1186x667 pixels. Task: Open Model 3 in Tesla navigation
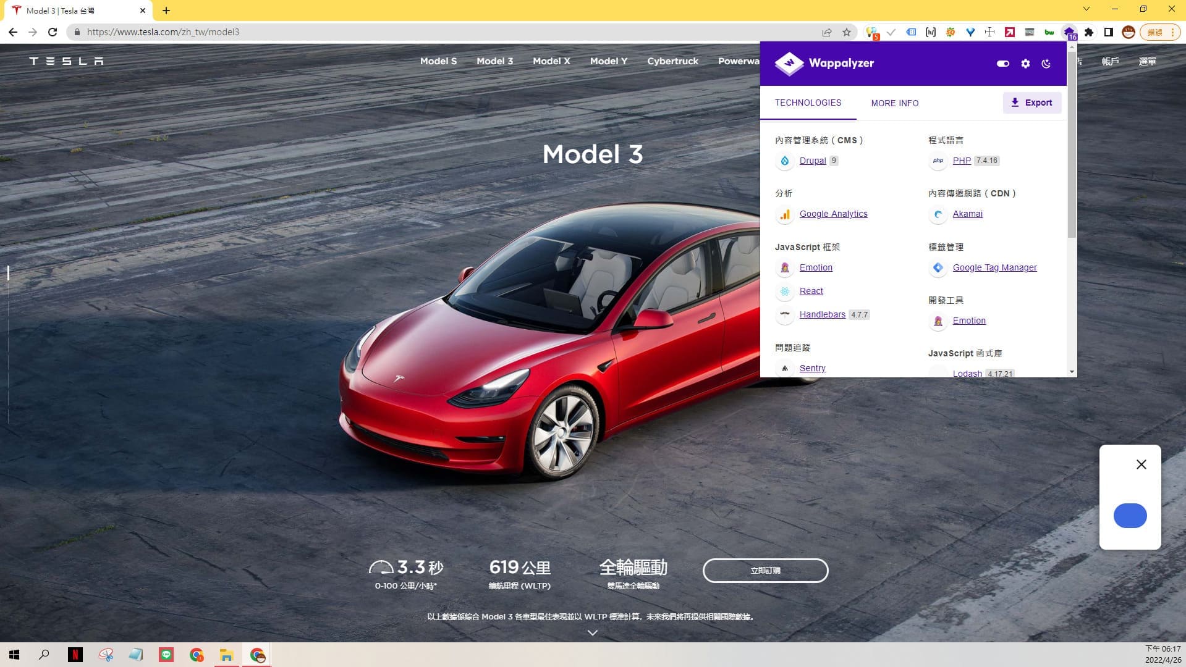[x=494, y=61]
